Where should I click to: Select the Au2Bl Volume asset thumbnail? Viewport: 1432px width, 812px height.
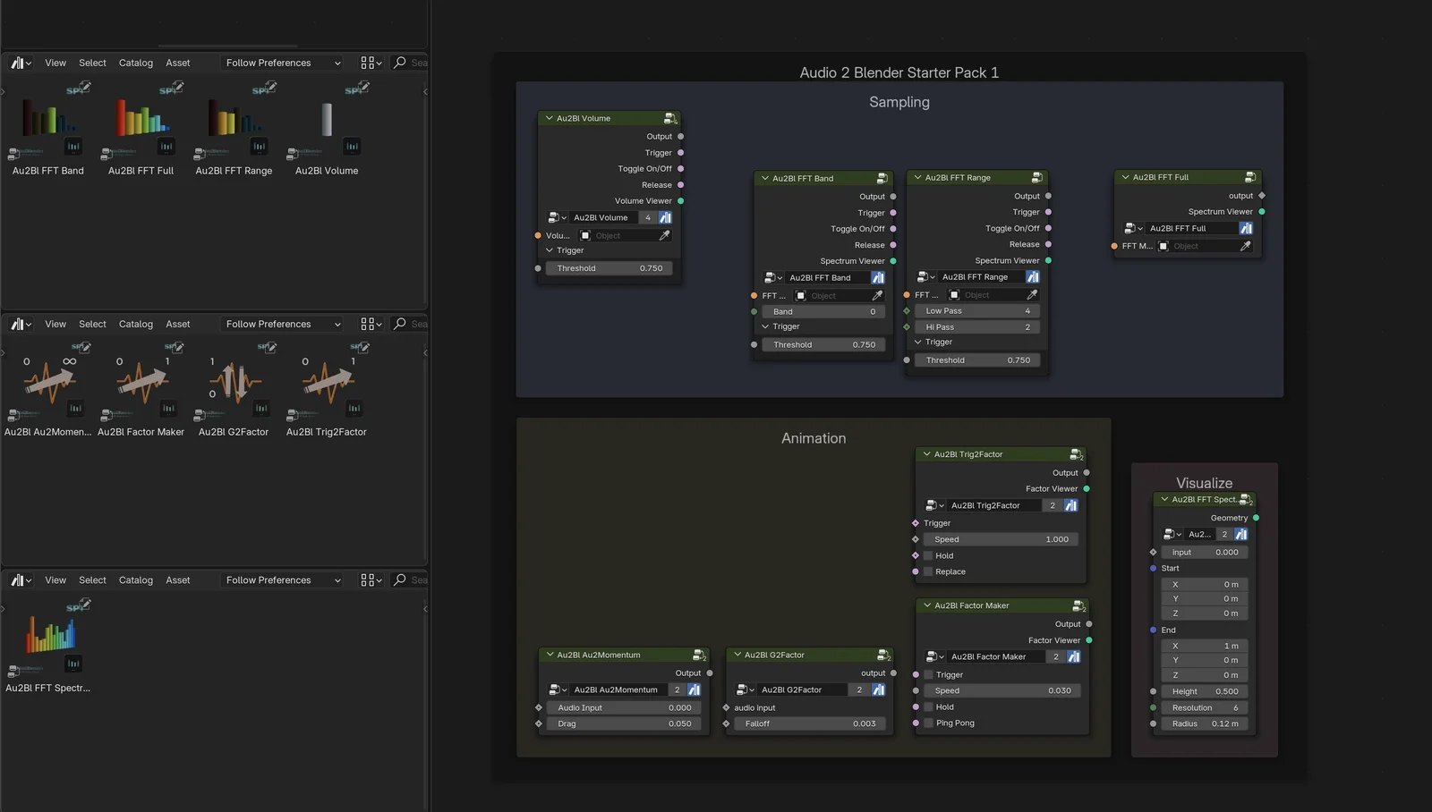tap(325, 121)
